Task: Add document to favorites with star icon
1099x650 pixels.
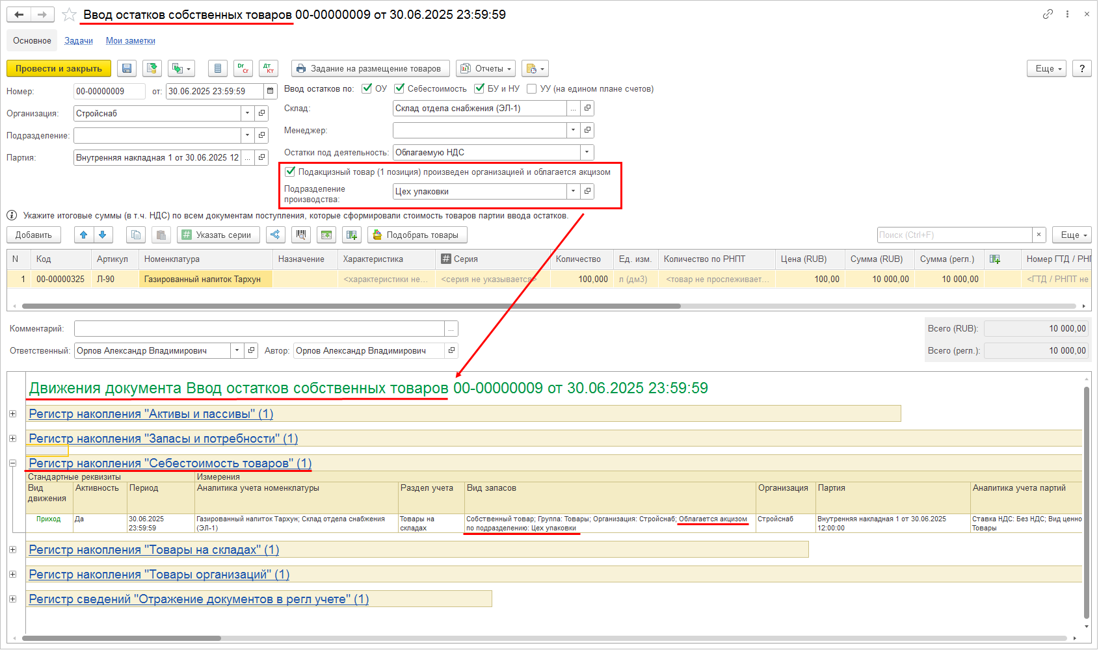Action: [x=69, y=14]
